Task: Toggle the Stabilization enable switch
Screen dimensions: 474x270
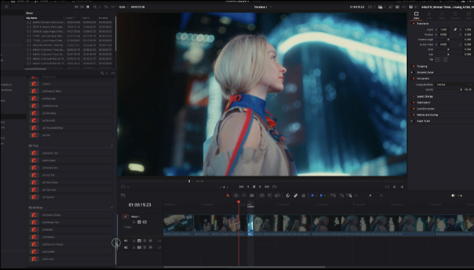Action: 414,102
